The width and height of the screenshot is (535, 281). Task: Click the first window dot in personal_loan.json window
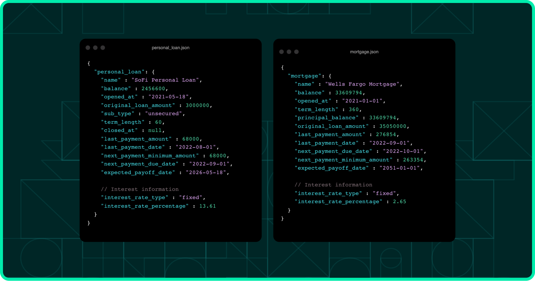pyautogui.click(x=88, y=48)
